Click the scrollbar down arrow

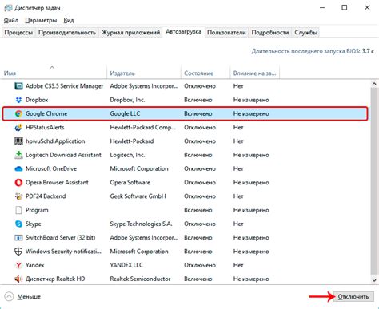click(374, 280)
